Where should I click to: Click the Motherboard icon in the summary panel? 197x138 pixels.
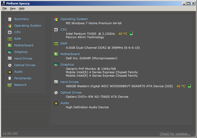56,54
